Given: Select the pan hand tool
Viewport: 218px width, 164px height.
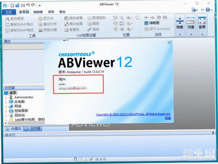Looking at the screenshot, I should pyautogui.click(x=137, y=17).
